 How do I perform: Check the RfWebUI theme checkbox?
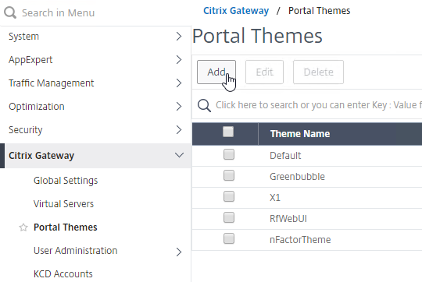[x=229, y=217]
